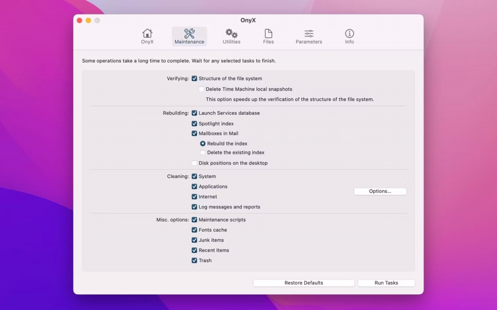Enable Delete Time Machine local snapshots

tap(202, 89)
